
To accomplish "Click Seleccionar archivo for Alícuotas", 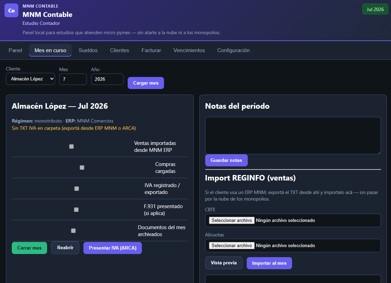I will pyautogui.click(x=231, y=245).
